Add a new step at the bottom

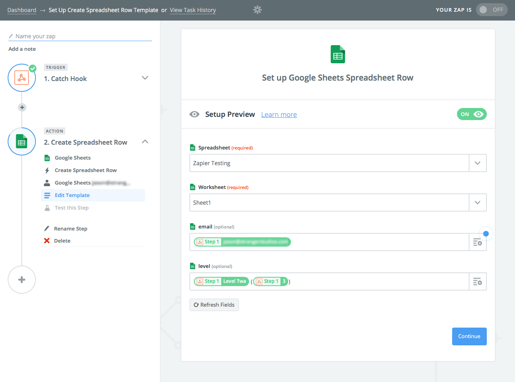tap(22, 280)
